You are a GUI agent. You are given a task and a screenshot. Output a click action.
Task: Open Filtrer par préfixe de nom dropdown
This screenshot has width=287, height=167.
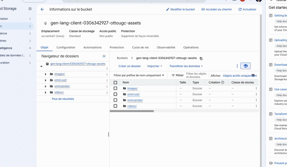pos(139,75)
